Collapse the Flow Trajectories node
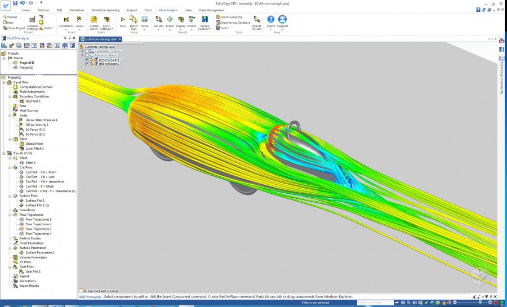This screenshot has width=507, height=307. [10, 215]
